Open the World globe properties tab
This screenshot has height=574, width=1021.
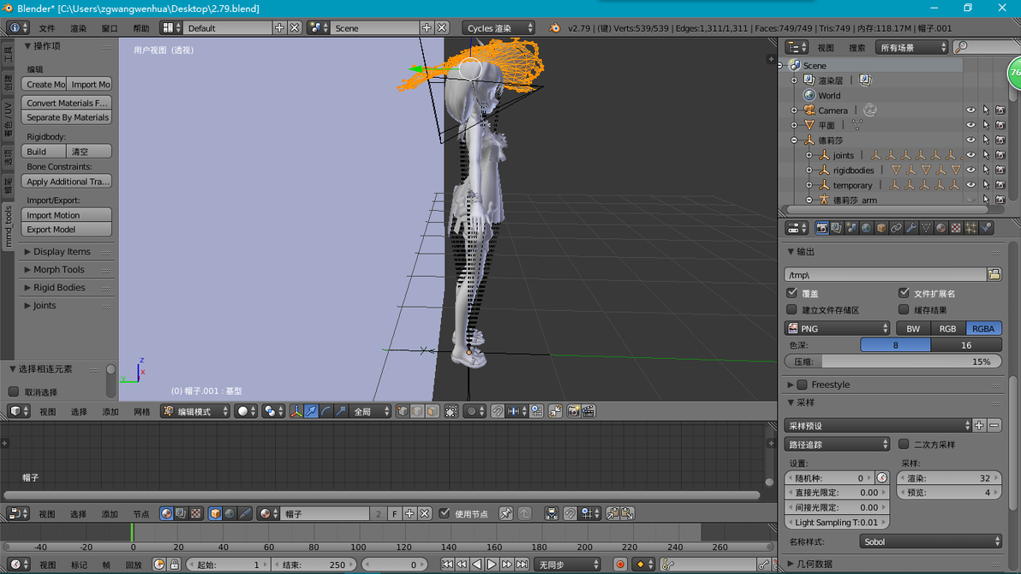click(x=866, y=228)
